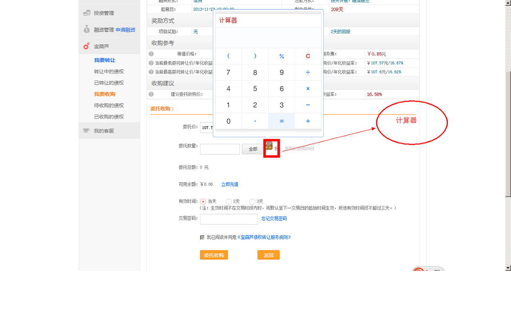Click calculator key 1
Screen dimensions: 511x319
(x=228, y=105)
